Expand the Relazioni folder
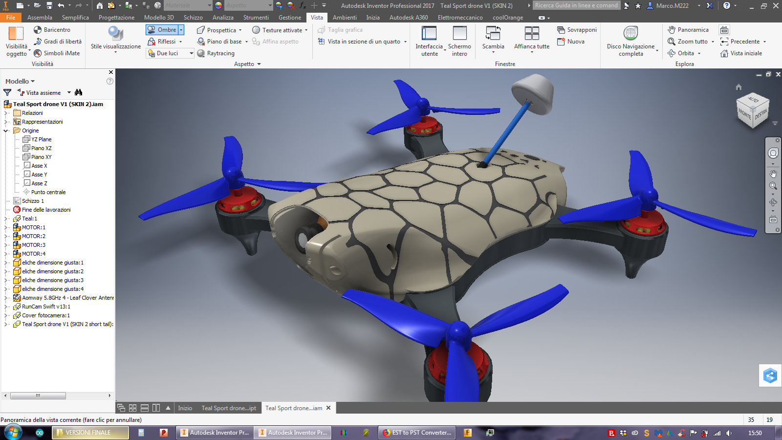 [6, 113]
